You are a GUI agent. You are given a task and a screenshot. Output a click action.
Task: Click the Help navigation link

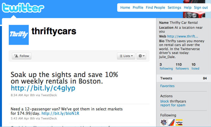[188, 8]
